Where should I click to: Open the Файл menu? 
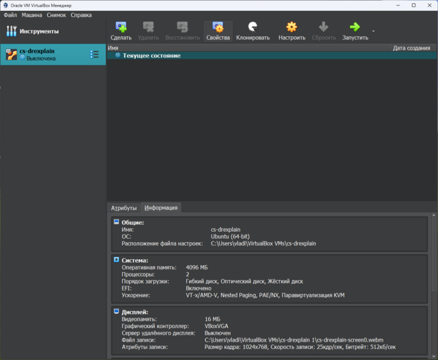click(10, 15)
